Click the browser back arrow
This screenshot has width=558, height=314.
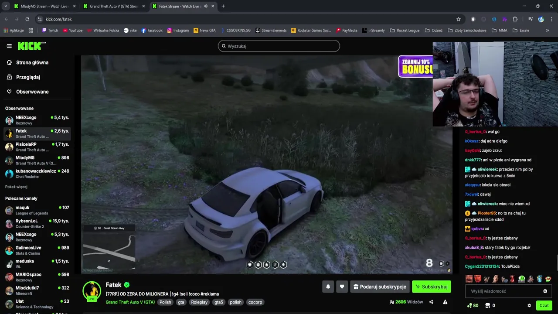(x=7, y=19)
